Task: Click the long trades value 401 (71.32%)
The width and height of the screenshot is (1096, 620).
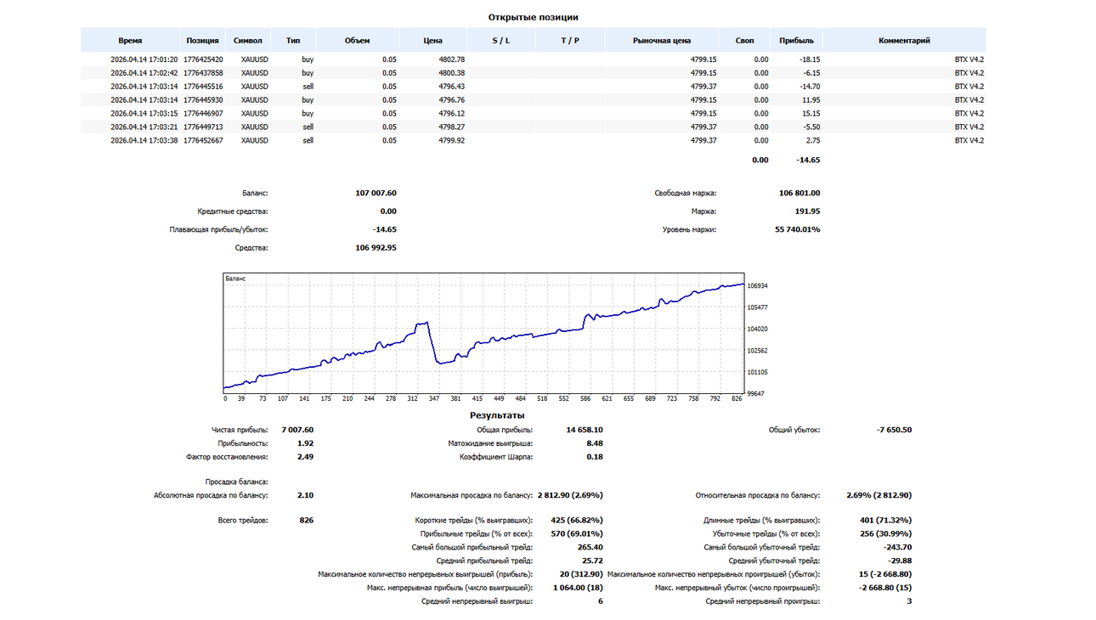Action: tap(886, 520)
